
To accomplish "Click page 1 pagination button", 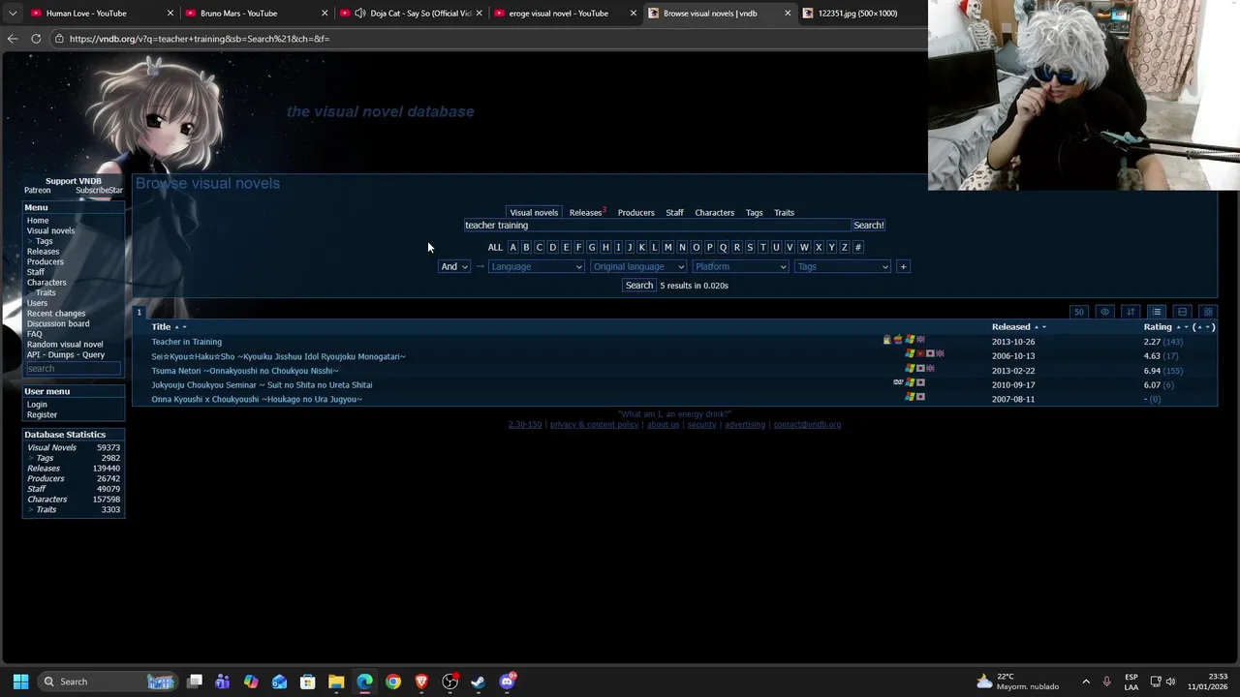I will point(139,312).
